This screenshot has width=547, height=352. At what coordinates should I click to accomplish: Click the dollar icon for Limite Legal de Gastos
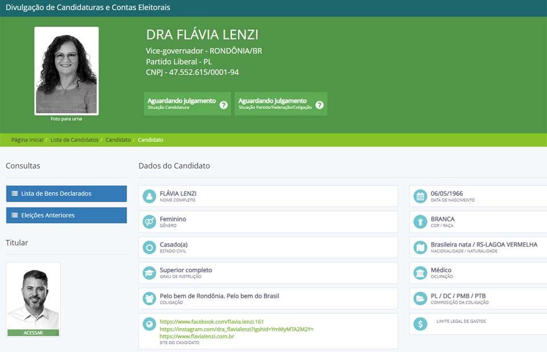(x=421, y=324)
